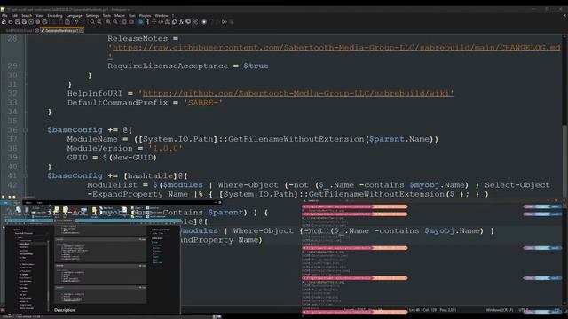Screen dimensions: 568x319
Task: Open the Macro menu
Action: (120, 16)
